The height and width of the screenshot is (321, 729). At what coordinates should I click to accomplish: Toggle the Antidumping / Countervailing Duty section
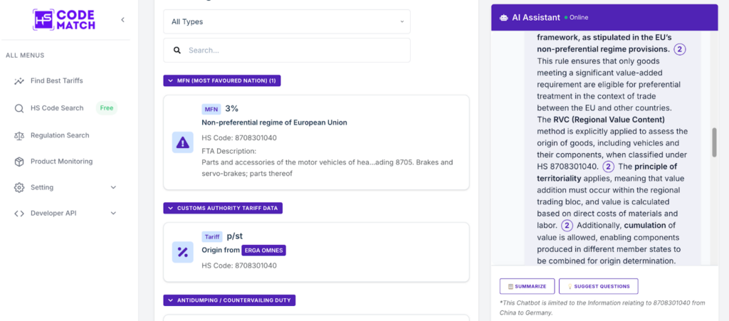[x=229, y=300]
